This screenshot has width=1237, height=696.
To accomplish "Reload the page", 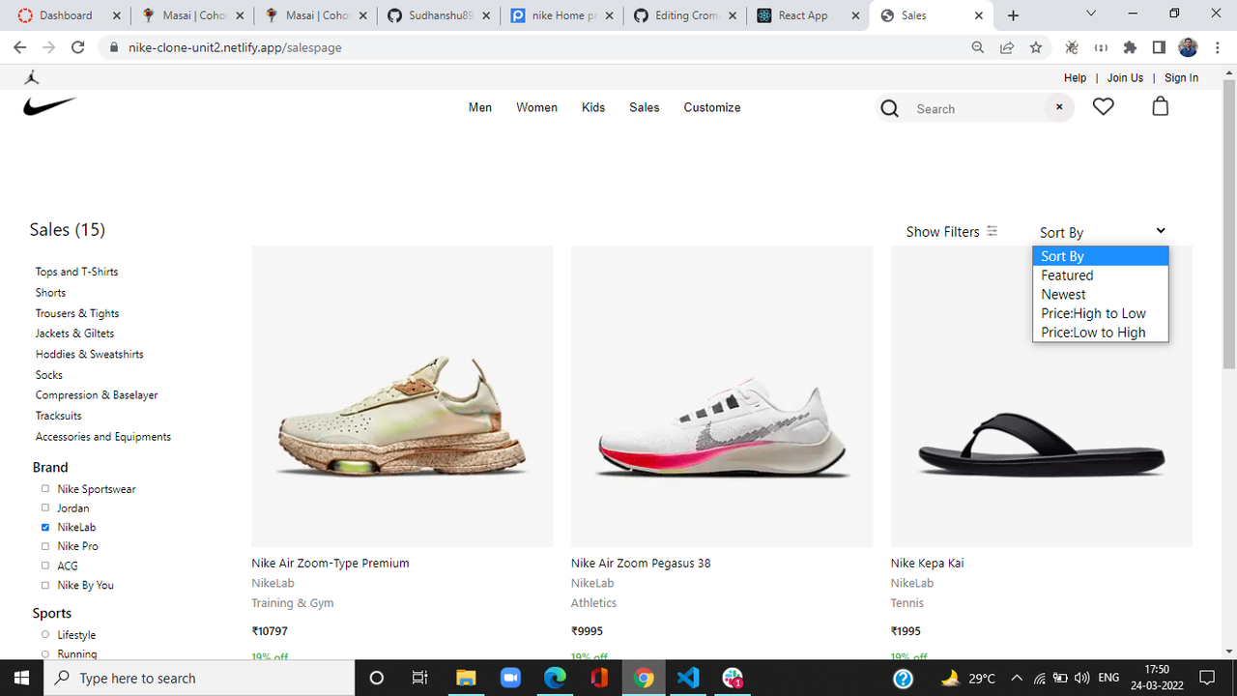I will pos(78,47).
